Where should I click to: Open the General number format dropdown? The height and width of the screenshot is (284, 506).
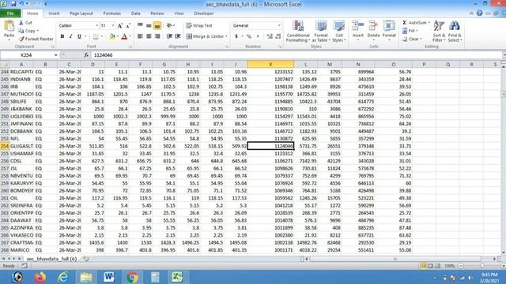[x=279, y=26]
